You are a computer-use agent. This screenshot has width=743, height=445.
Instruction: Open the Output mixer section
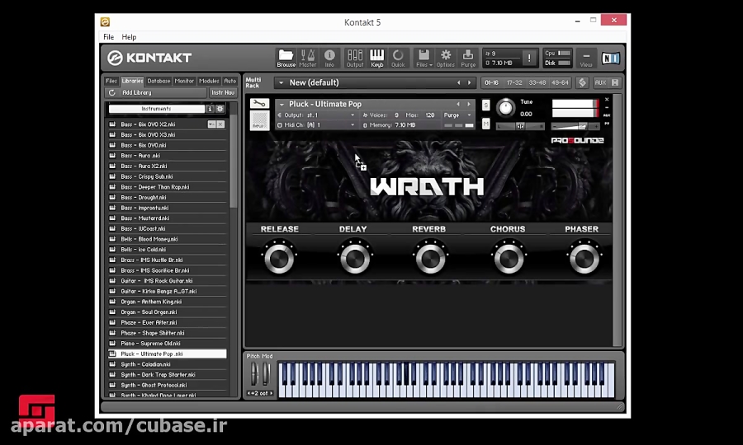(354, 59)
